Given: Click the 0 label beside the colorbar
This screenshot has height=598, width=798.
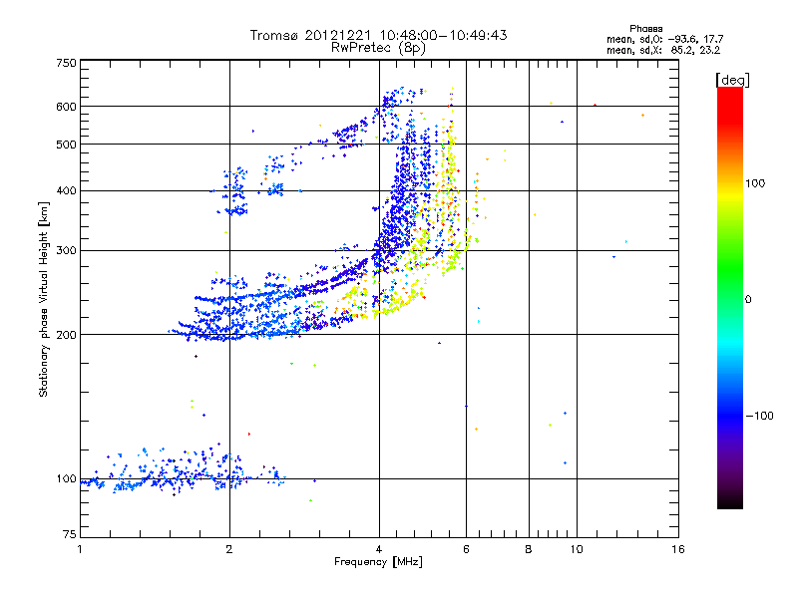Looking at the screenshot, I should 748,300.
